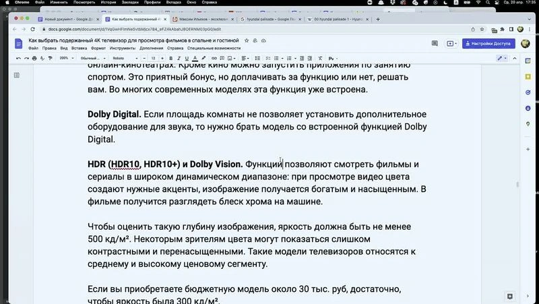View cloud save status icon
This screenshot has width=539, height=304.
263,40
